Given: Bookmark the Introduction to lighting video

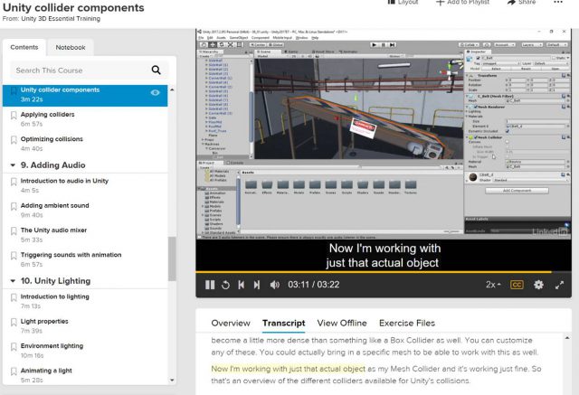Looking at the screenshot, I should 14,297.
